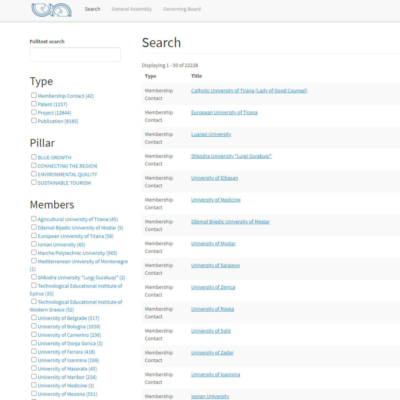
Task: Open University of Elbasan result link
Action: click(x=214, y=178)
